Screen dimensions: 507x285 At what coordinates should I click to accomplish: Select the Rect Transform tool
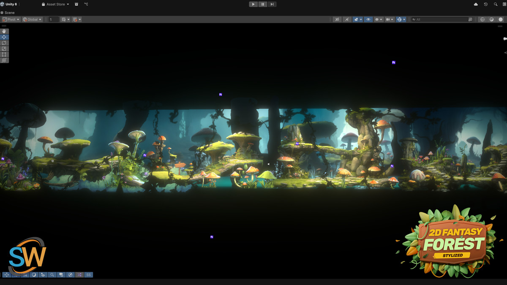click(x=4, y=54)
